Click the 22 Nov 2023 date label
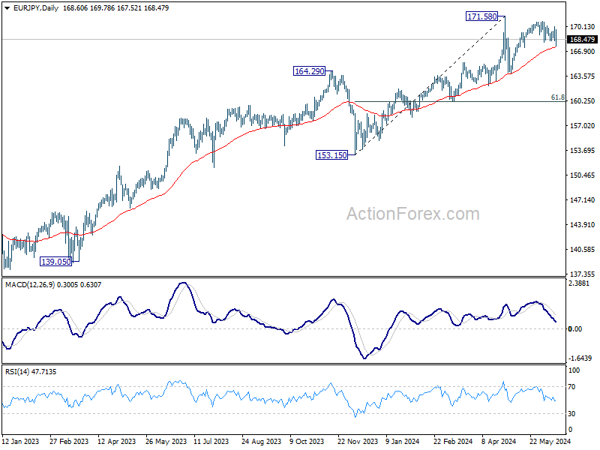The width and height of the screenshot is (600, 450). [x=358, y=442]
